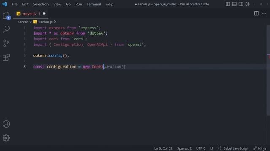
Task: Change the UTF-8 encoding setting
Action: [201, 148]
